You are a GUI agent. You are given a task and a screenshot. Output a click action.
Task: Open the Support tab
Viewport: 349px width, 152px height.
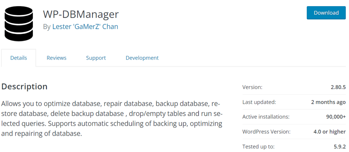(96, 58)
